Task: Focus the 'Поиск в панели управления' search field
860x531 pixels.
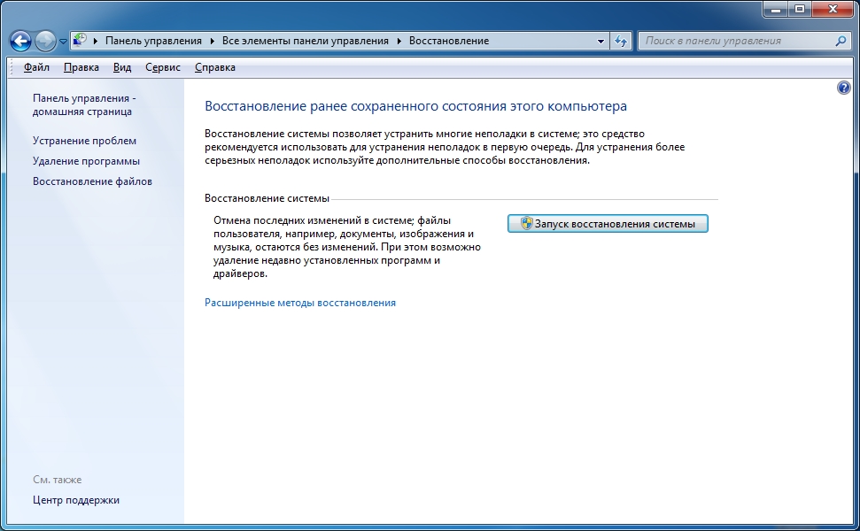Action: coord(735,41)
